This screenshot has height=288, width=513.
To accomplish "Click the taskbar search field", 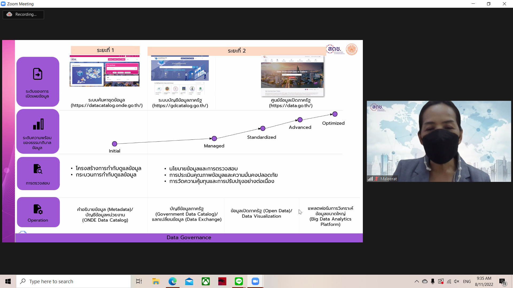I will pos(73,281).
